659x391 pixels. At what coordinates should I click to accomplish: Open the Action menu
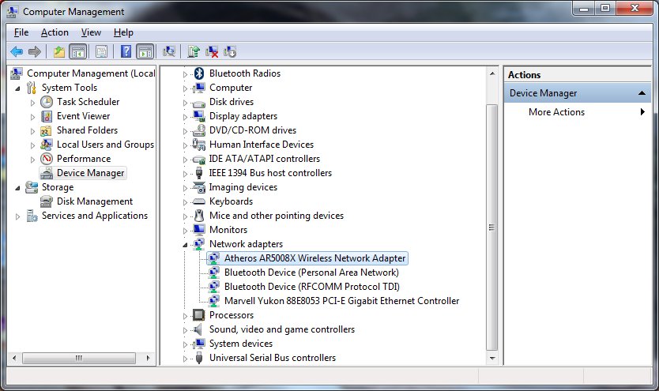pos(55,32)
